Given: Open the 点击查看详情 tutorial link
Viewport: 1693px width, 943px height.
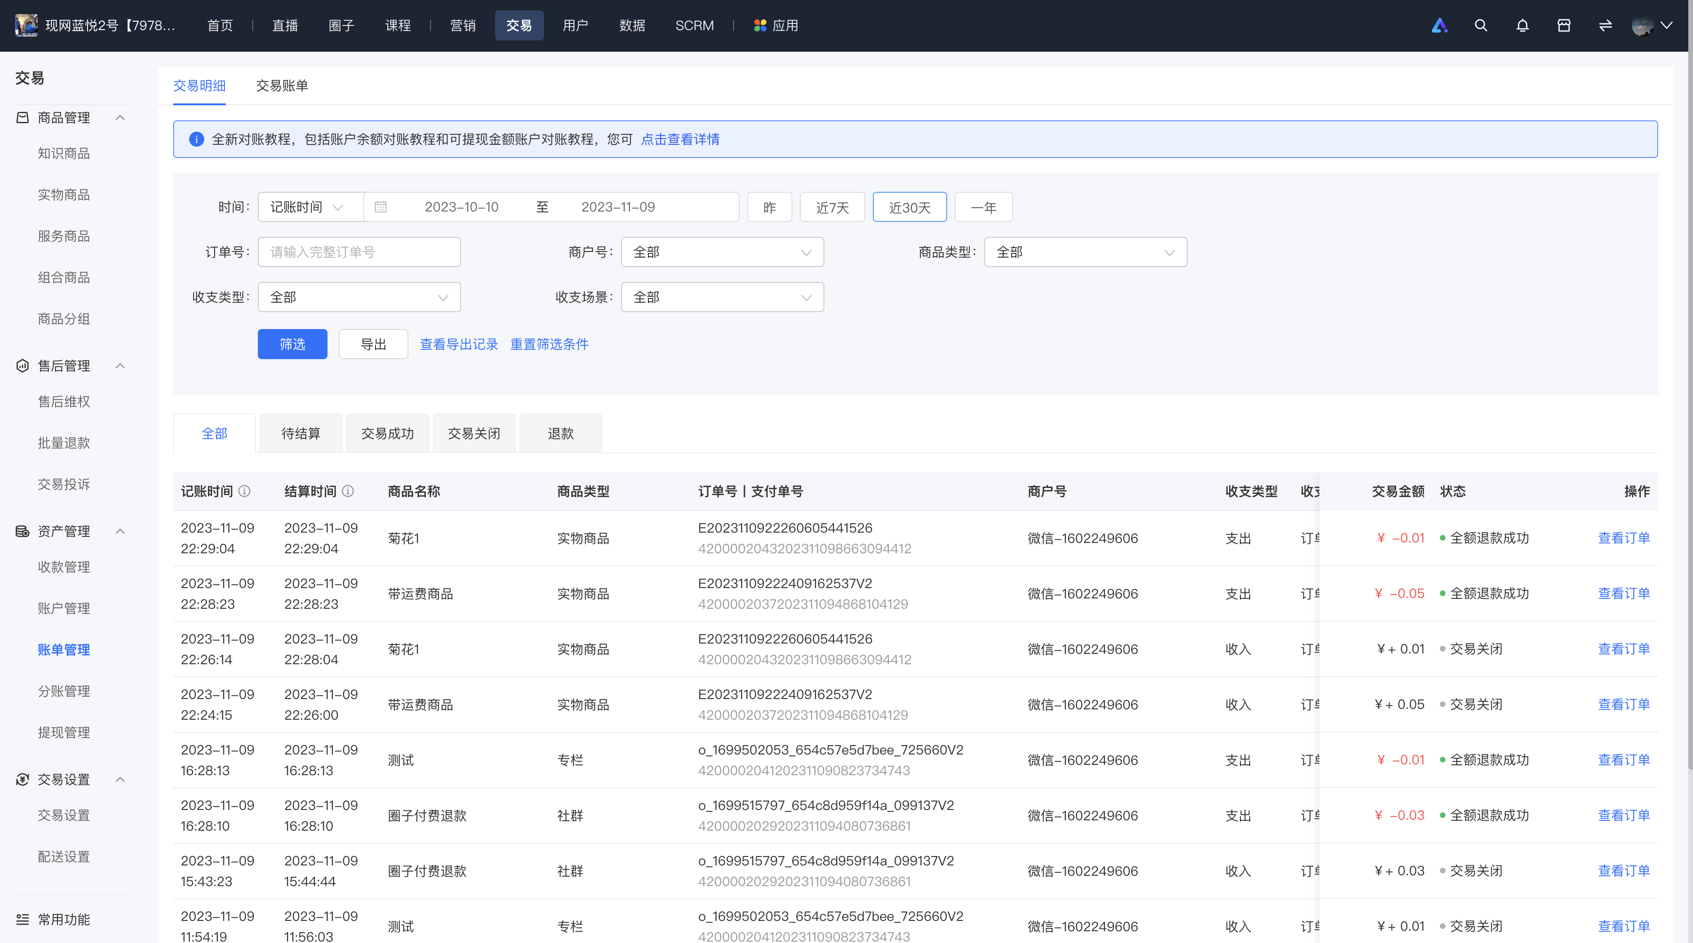Looking at the screenshot, I should pos(680,139).
